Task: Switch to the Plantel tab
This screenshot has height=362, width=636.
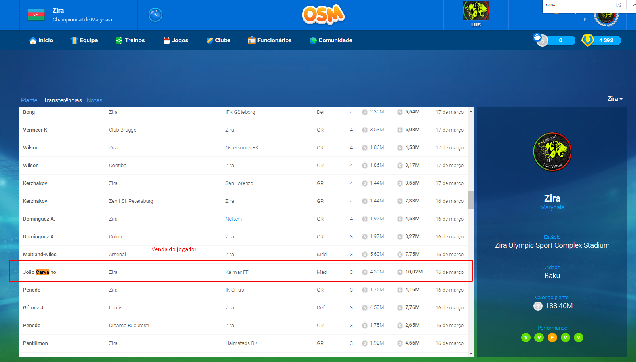Action: click(30, 100)
